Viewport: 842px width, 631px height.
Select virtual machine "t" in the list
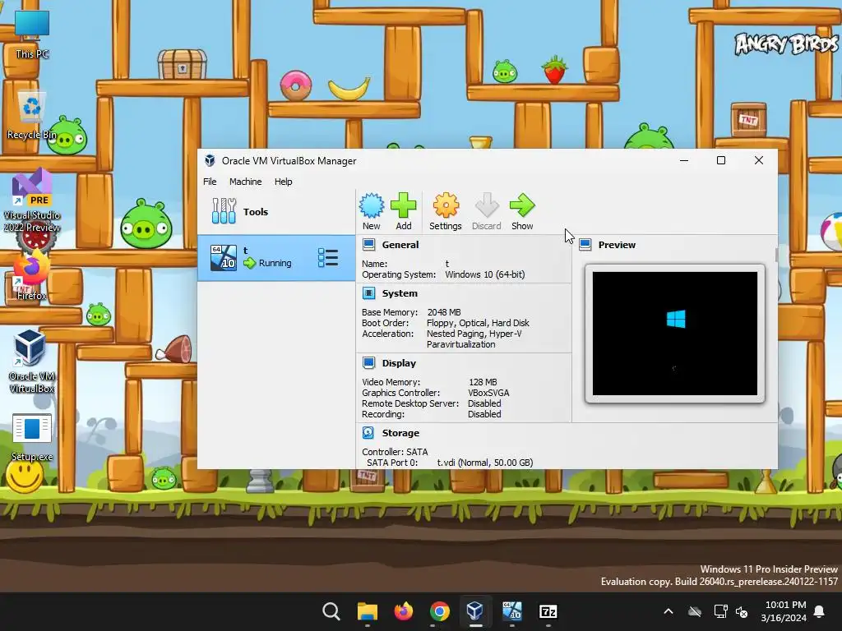[276, 258]
